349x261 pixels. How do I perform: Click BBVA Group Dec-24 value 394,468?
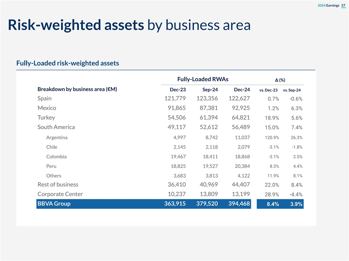239,204
